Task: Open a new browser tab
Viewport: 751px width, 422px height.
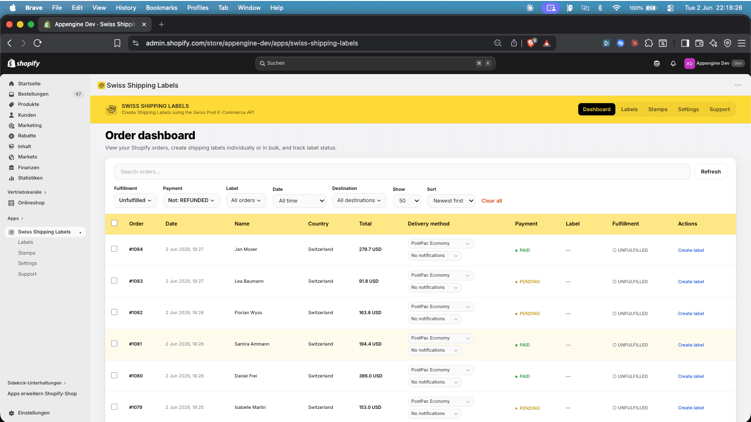Action: pos(161,24)
